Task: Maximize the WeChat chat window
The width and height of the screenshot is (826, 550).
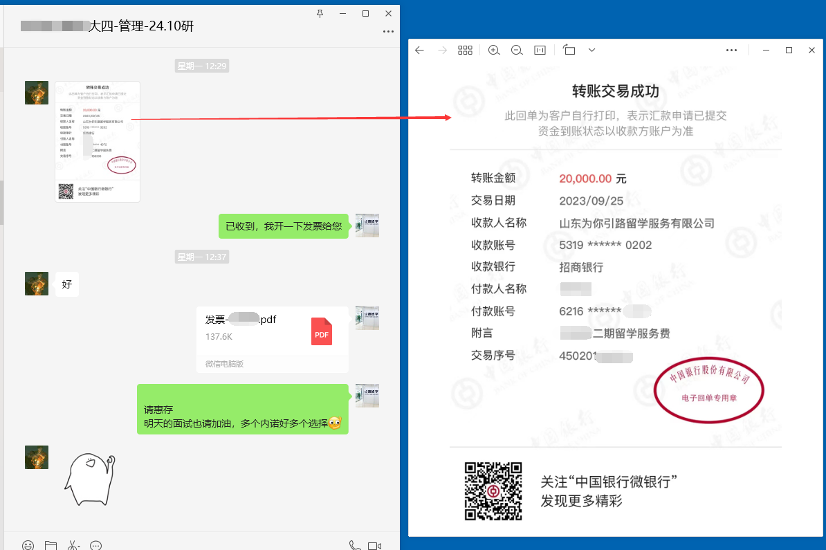Action: pos(365,14)
